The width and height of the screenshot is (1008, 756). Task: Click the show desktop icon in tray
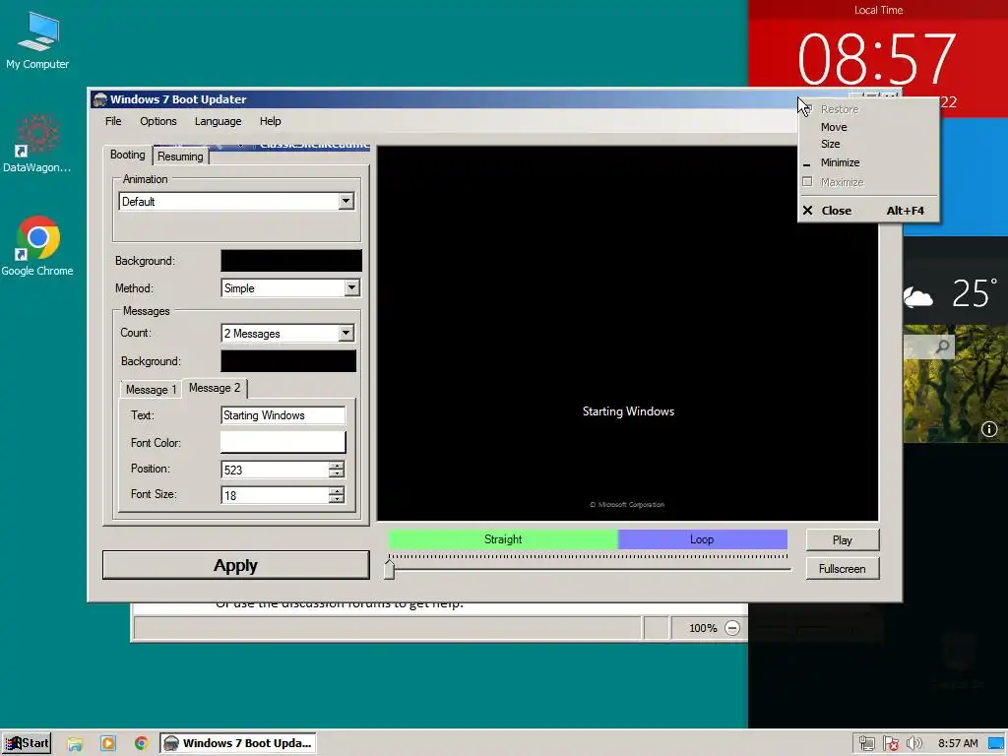coord(997,744)
